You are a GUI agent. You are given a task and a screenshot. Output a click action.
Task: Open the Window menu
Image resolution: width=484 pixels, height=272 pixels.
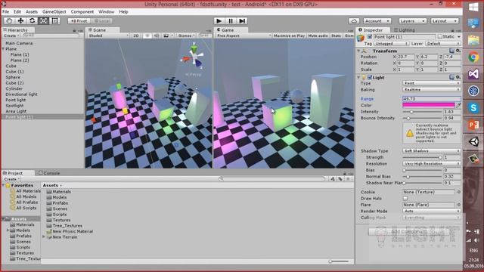(106, 12)
